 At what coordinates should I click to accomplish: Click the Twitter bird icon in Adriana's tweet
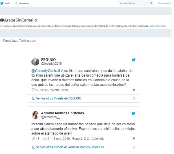click(x=134, y=113)
